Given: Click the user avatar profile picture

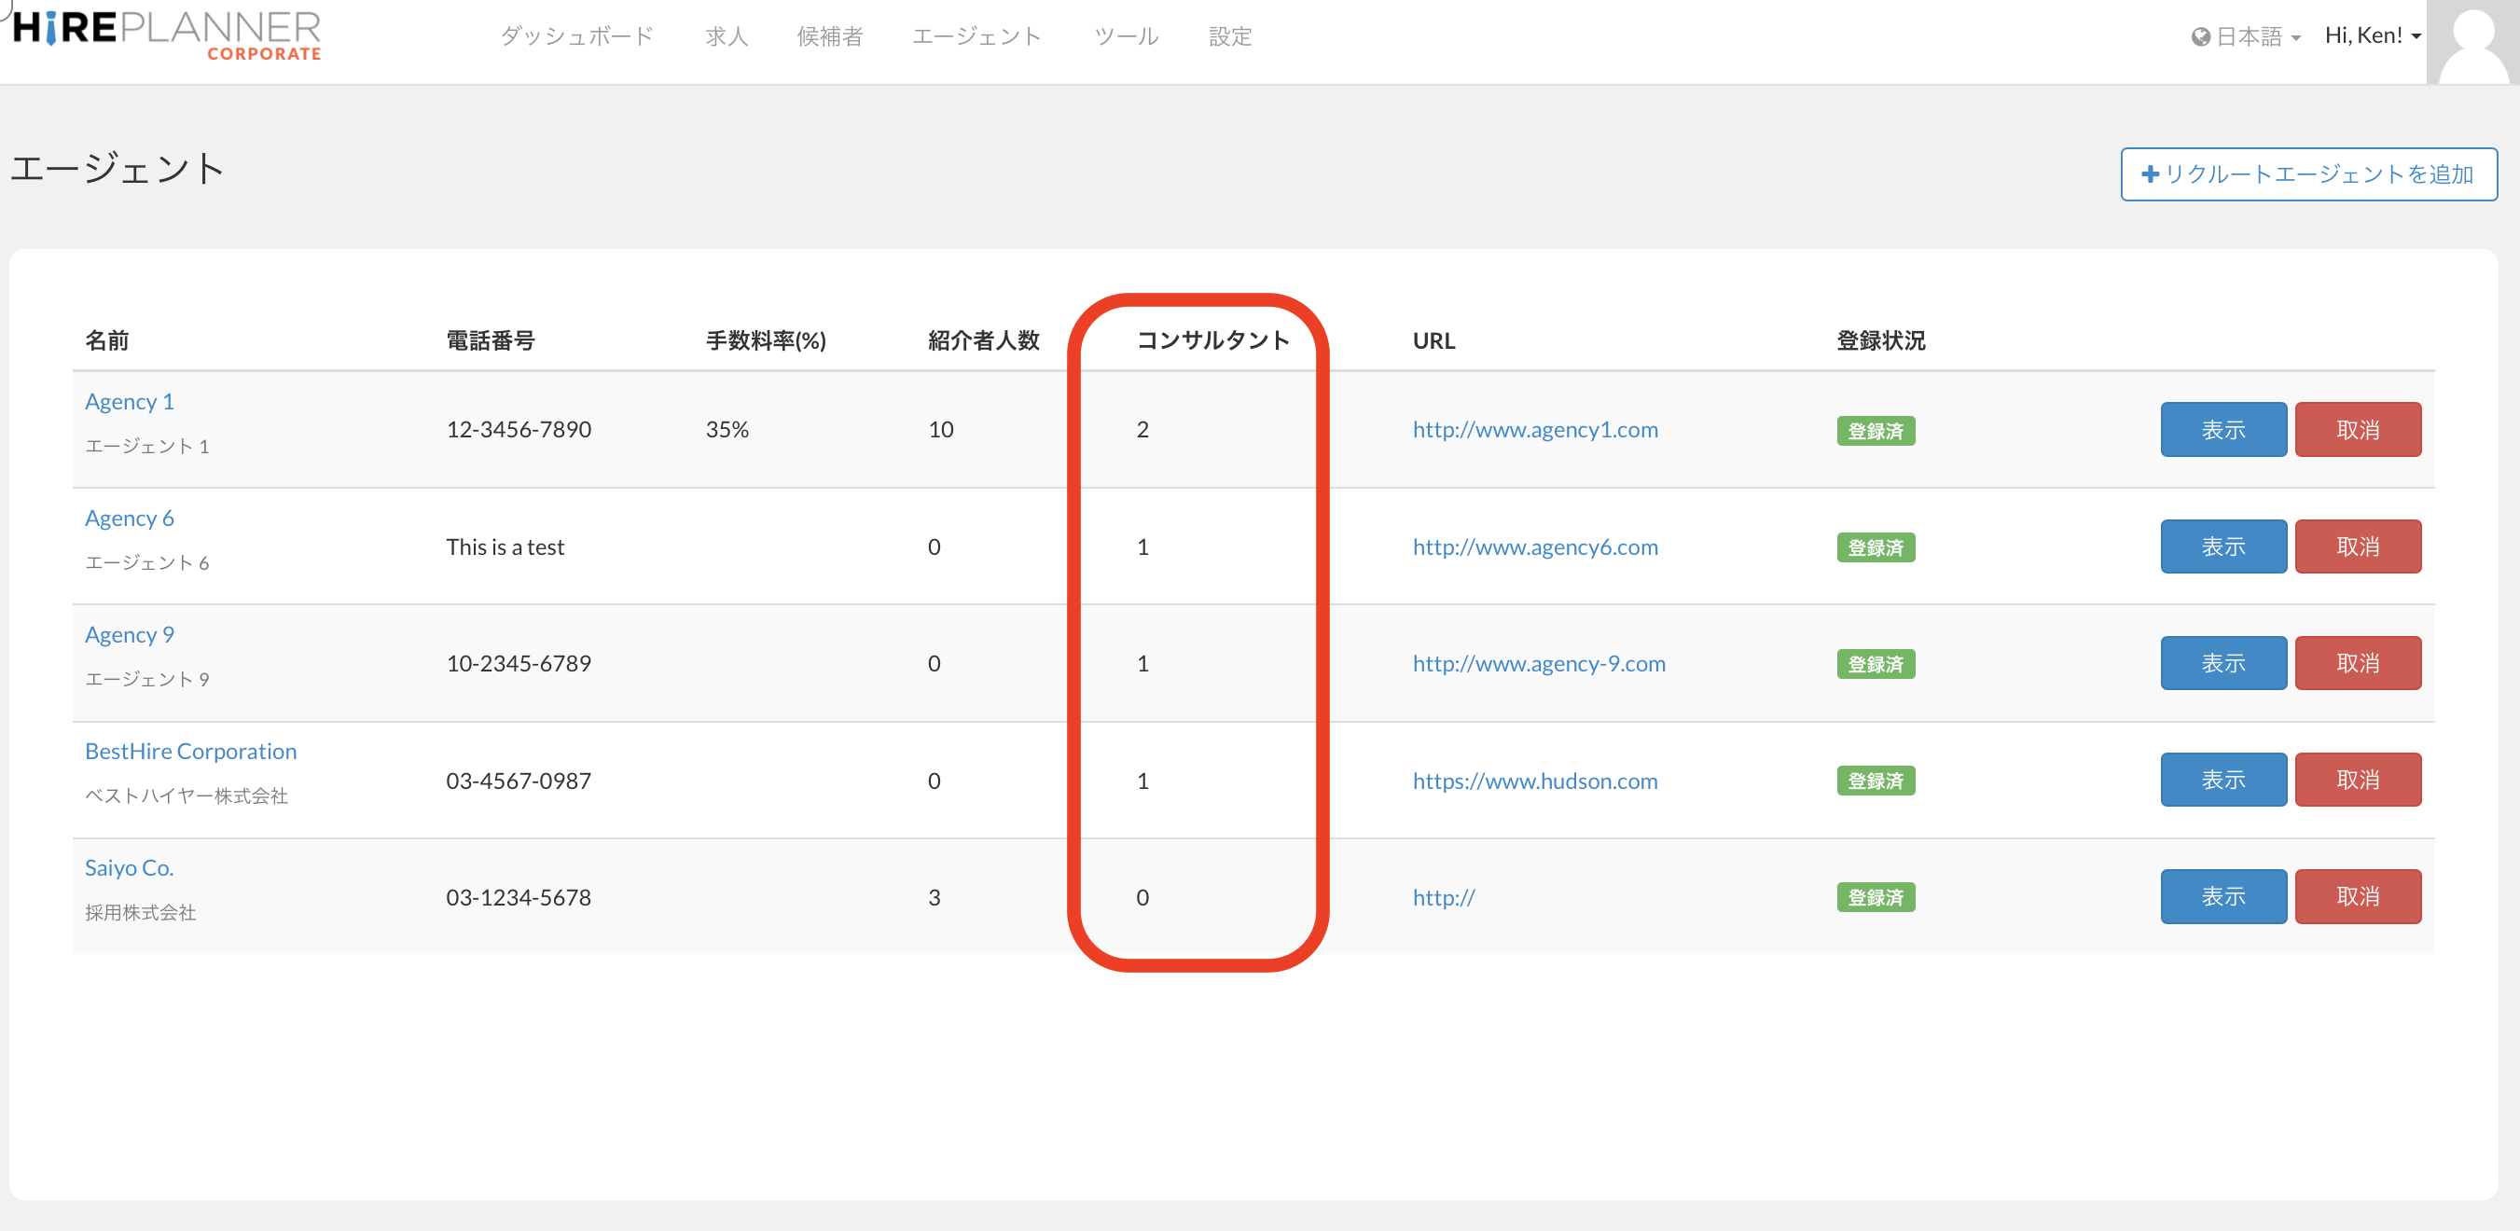Looking at the screenshot, I should pyautogui.click(x=2472, y=41).
